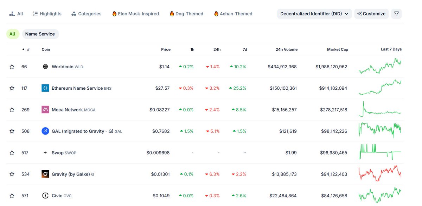Click the flame icon beside Dog-Themed
Image resolution: width=422 pixels, height=206 pixels.
tap(172, 14)
